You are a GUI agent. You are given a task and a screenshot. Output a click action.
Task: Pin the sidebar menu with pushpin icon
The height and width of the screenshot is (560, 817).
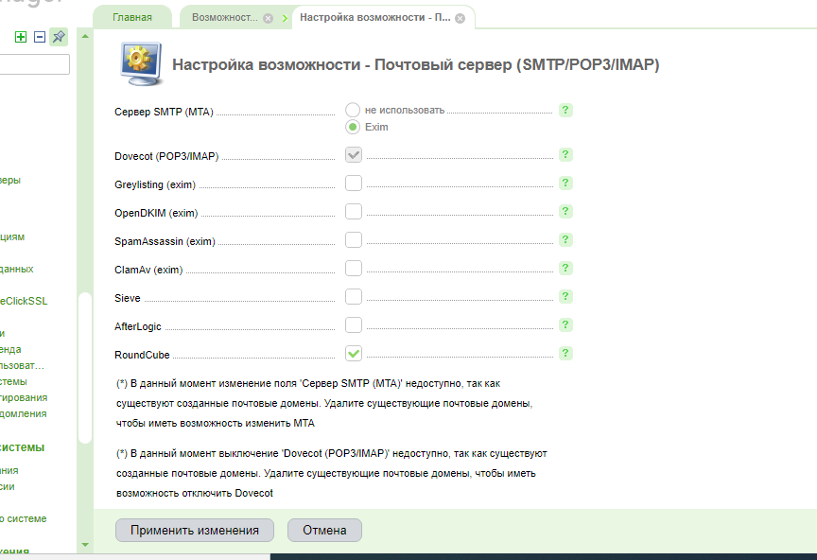[x=59, y=37]
